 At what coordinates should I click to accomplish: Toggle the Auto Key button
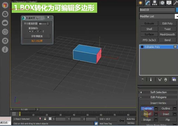pyautogui.click(x=131, y=119)
